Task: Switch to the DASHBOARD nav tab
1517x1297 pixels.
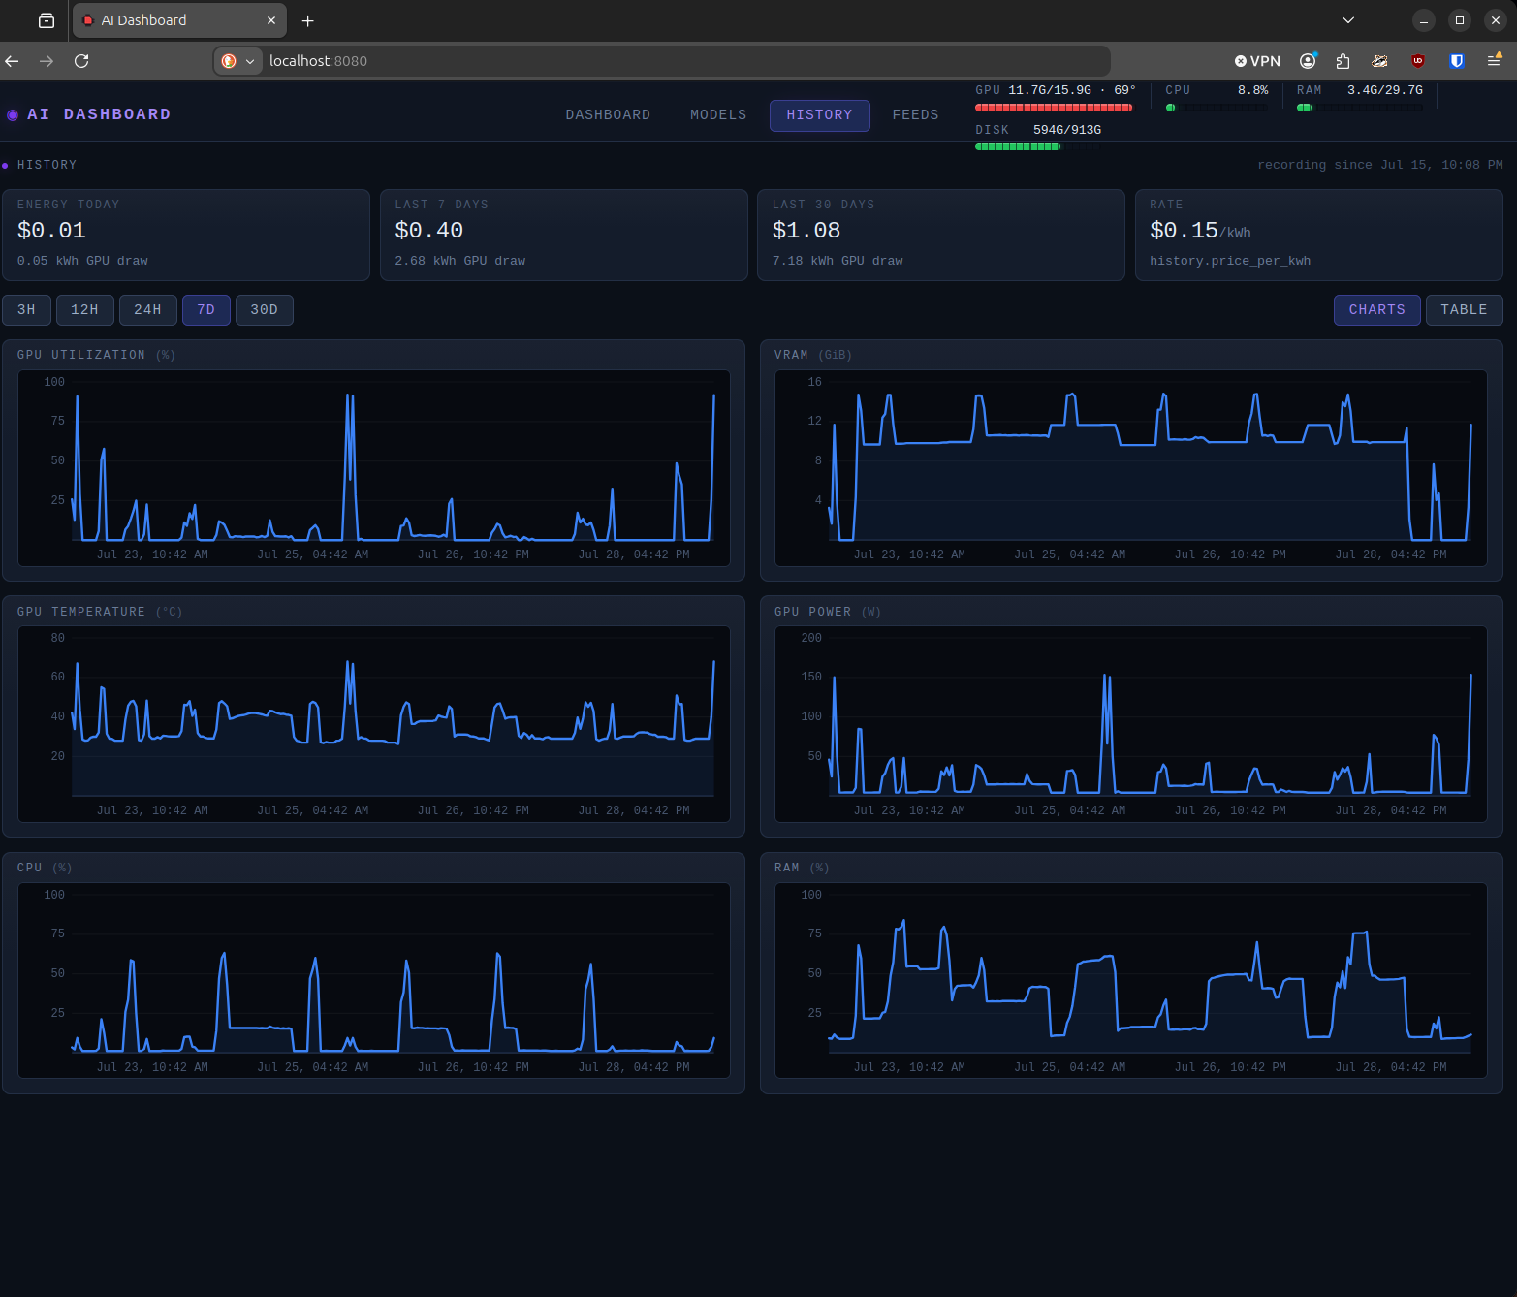Action: tap(608, 115)
